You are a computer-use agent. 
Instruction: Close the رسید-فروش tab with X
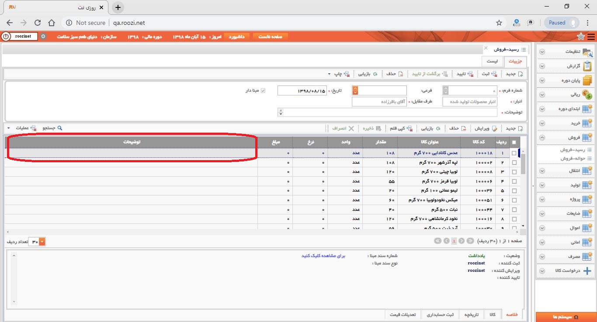pos(486,48)
